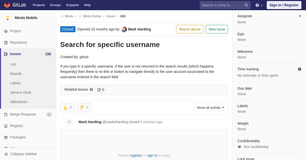Screen dimensions: 306x160
Task: Click the Issues breadcrumb link
Action: click(111, 16)
